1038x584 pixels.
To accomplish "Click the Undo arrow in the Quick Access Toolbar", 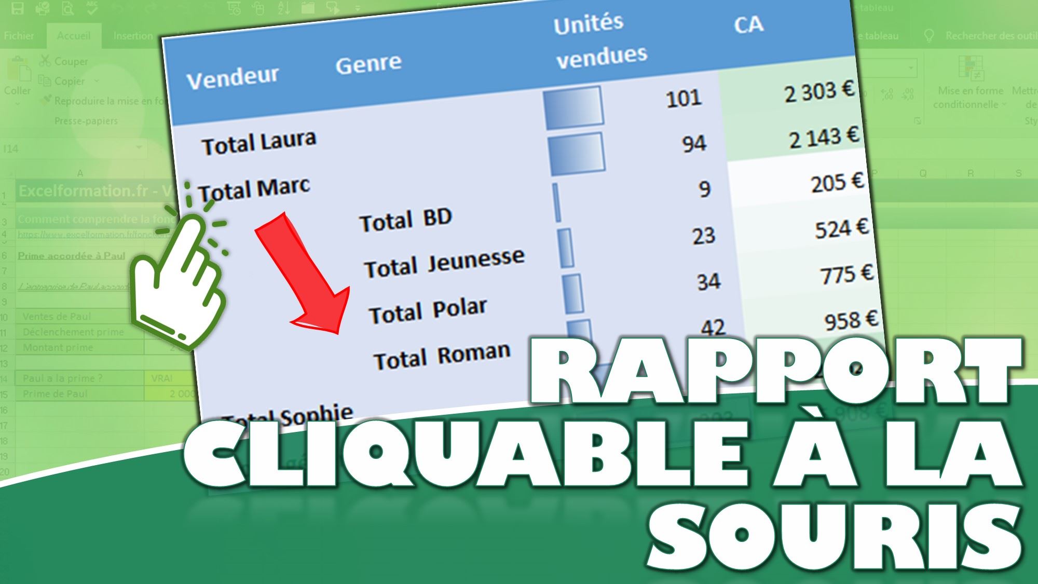I will click(x=118, y=8).
